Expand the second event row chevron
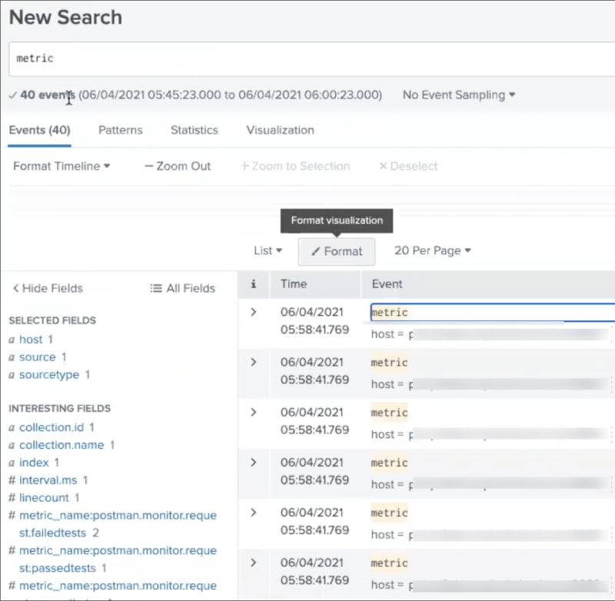 pos(254,362)
